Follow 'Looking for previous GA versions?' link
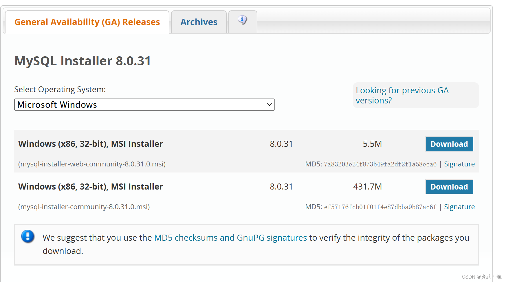Viewport: 506px width, 282px height. (402, 95)
